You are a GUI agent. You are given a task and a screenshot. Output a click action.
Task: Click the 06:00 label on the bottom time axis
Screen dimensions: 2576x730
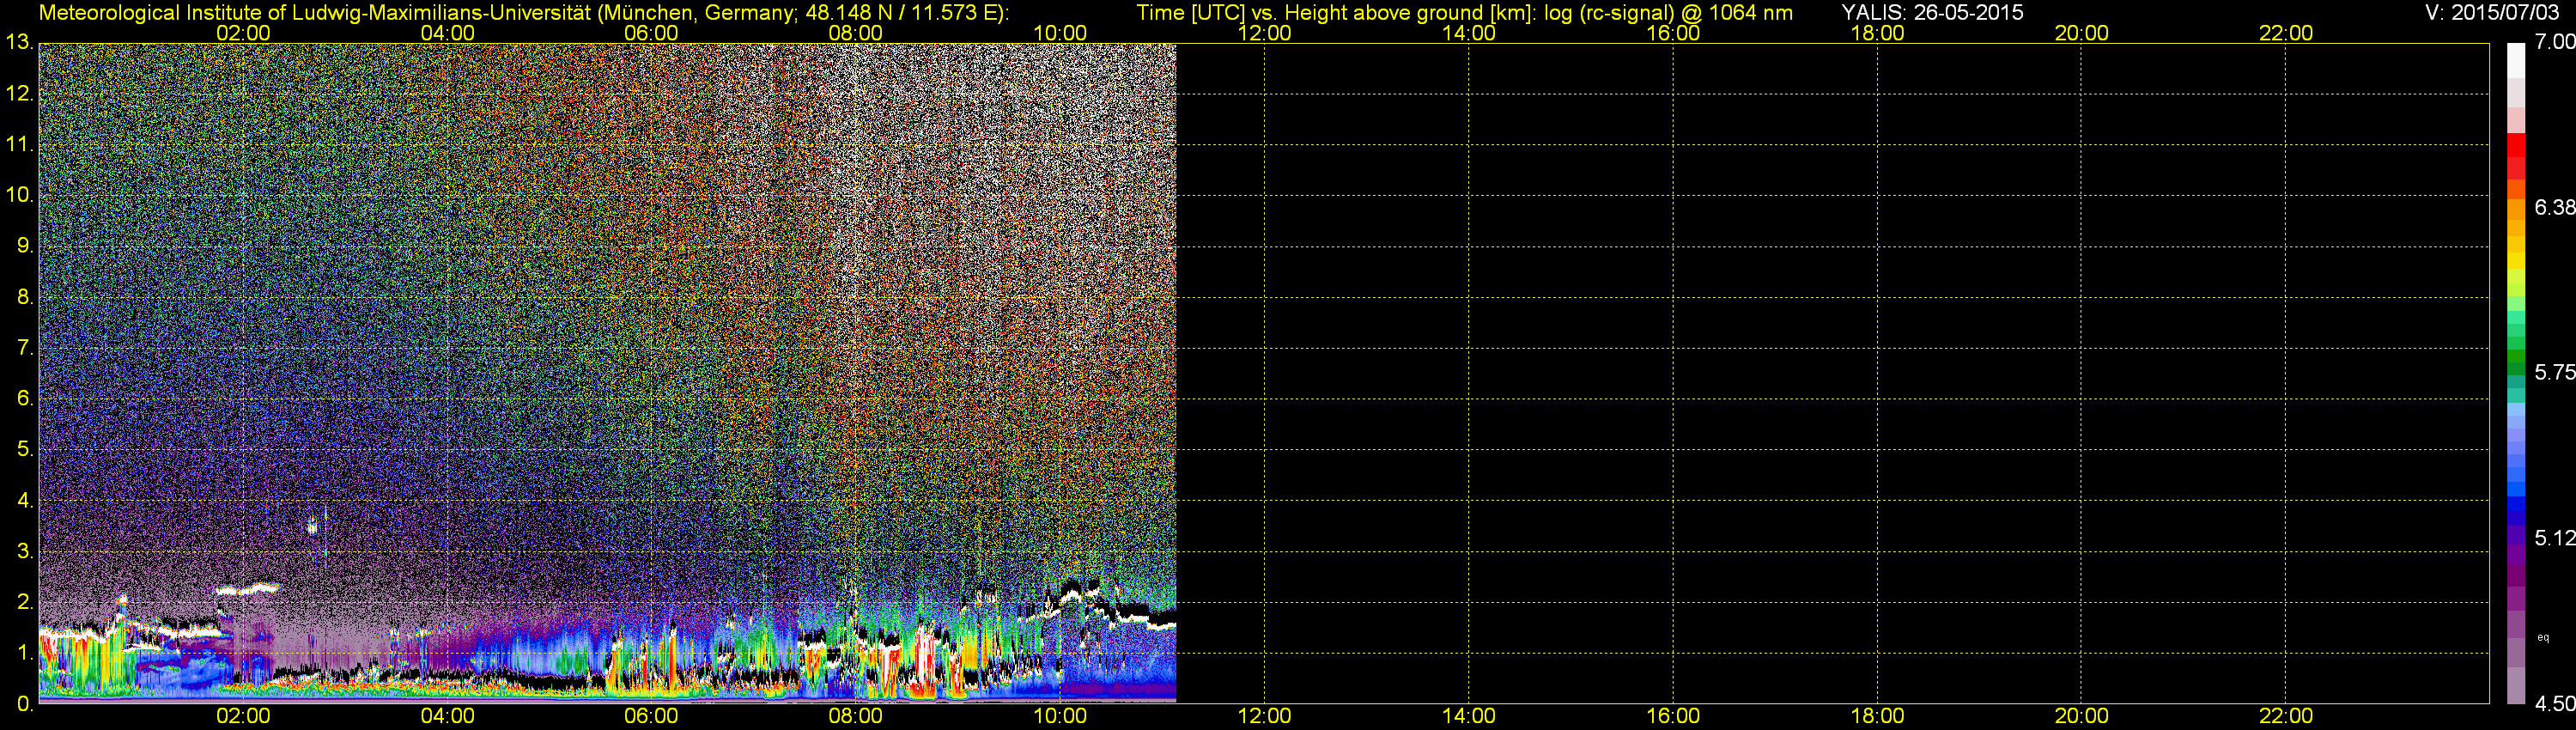pos(651,716)
